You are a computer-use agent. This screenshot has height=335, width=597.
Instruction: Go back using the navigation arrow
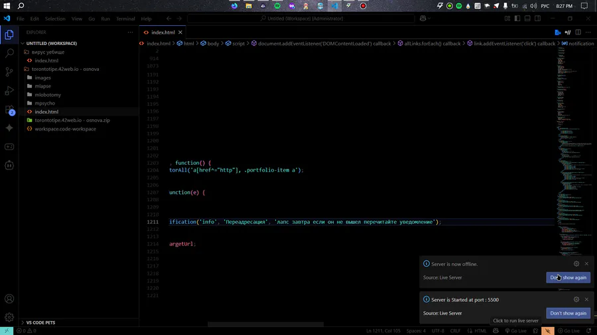pyautogui.click(x=168, y=19)
